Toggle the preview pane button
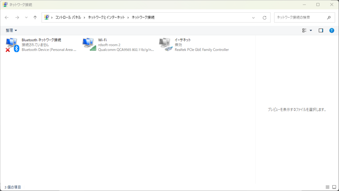 coord(320,30)
